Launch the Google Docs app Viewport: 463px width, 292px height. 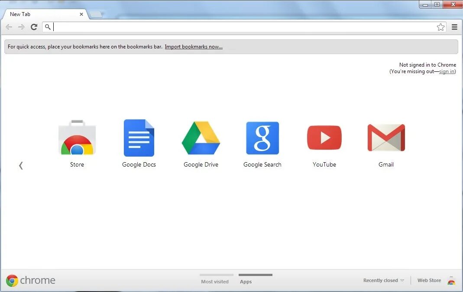pos(139,138)
